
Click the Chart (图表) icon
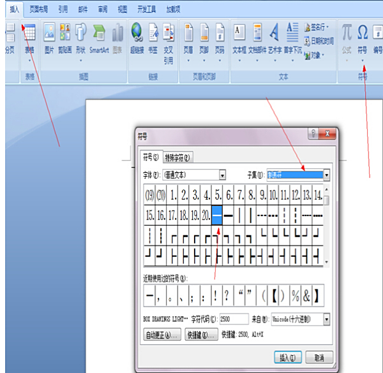117,33
